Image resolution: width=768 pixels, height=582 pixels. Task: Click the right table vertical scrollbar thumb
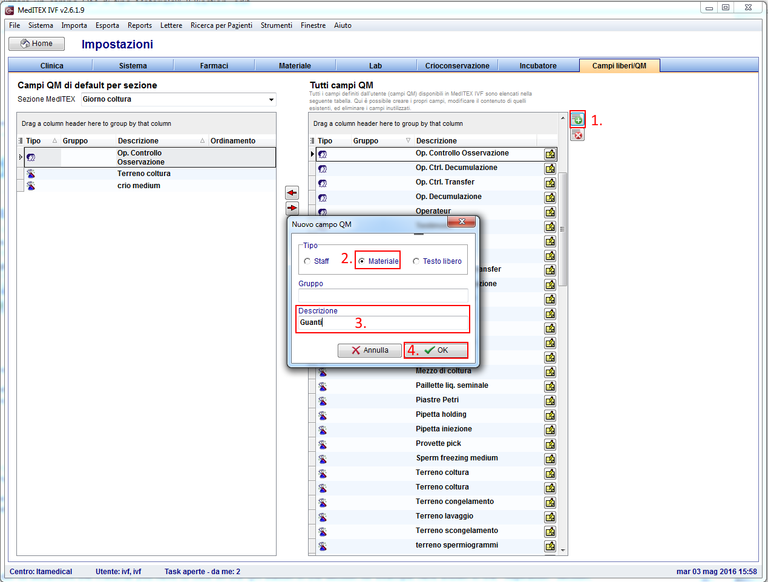tap(562, 229)
